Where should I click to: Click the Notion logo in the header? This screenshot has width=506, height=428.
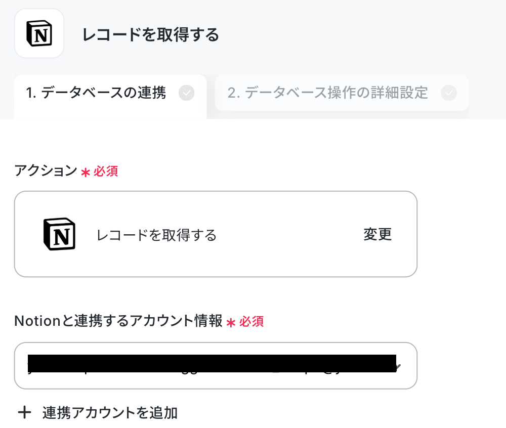[x=39, y=33]
